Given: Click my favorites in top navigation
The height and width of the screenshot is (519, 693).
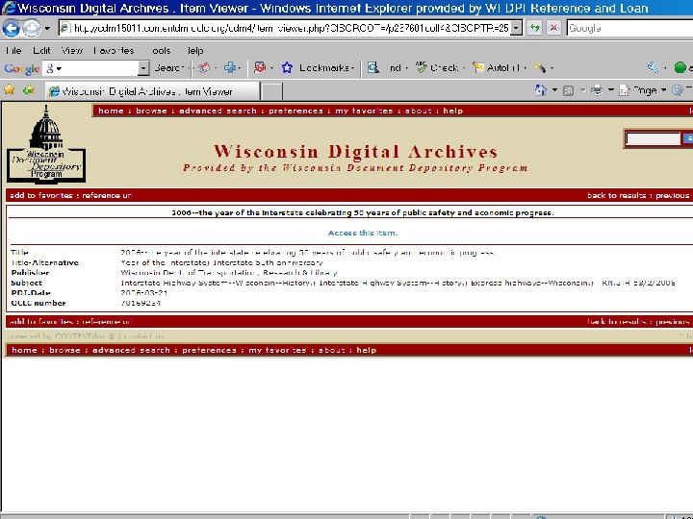Looking at the screenshot, I should (x=364, y=111).
